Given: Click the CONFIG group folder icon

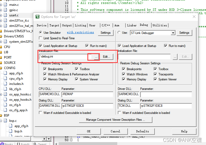Looking at the screenshot, I should pyautogui.click(x=1, y=68).
